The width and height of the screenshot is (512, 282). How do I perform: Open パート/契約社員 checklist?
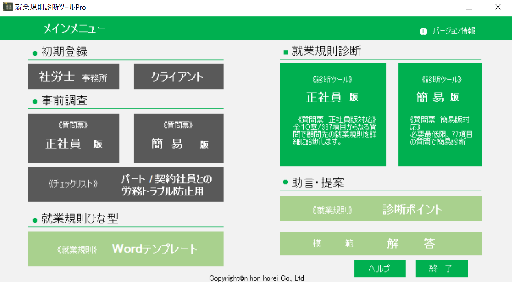click(126, 184)
